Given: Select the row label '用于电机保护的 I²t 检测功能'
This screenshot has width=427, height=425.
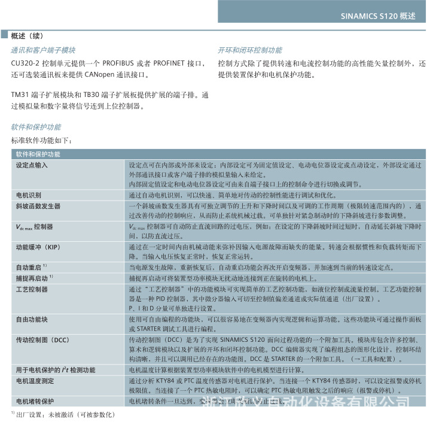Looking at the screenshot, I should point(56,370).
